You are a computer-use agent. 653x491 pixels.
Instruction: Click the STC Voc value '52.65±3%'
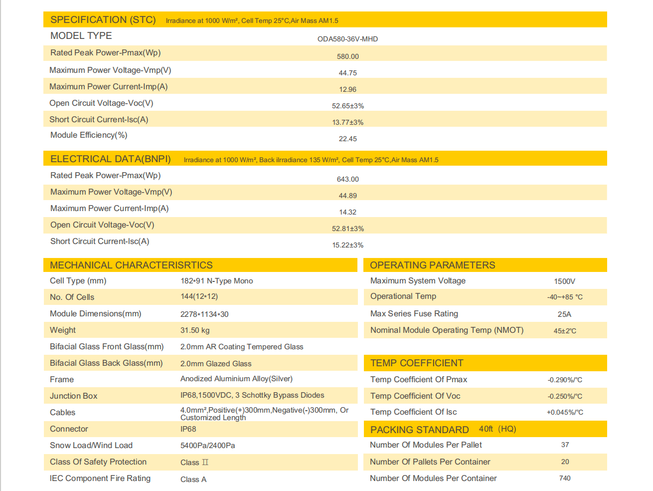point(348,106)
